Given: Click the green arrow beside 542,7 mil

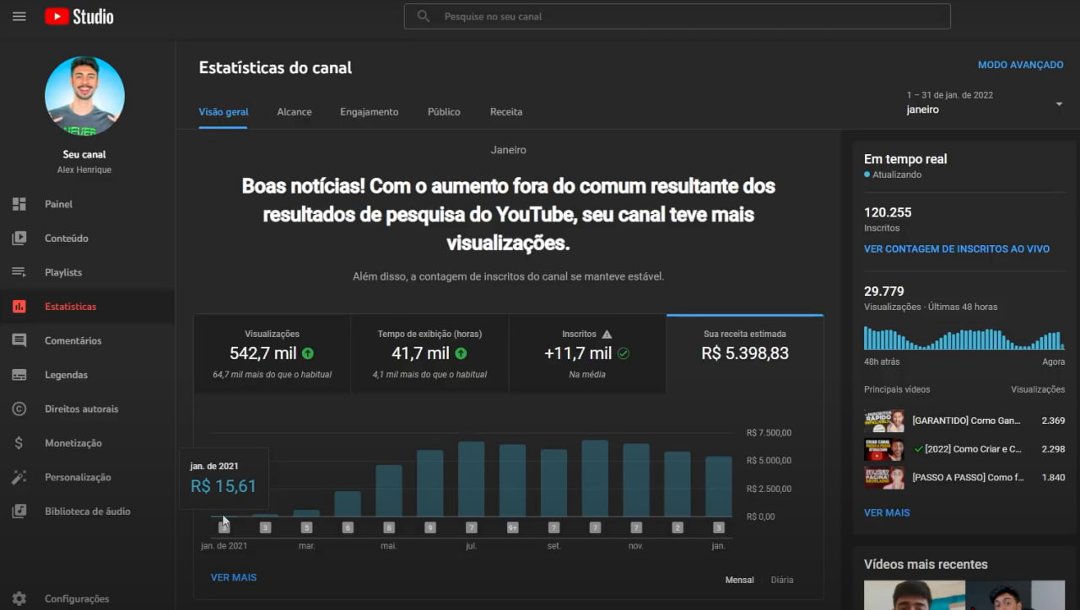Looking at the screenshot, I should point(308,354).
